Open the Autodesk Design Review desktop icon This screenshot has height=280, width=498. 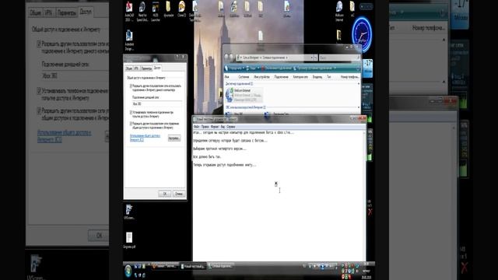coord(129,40)
